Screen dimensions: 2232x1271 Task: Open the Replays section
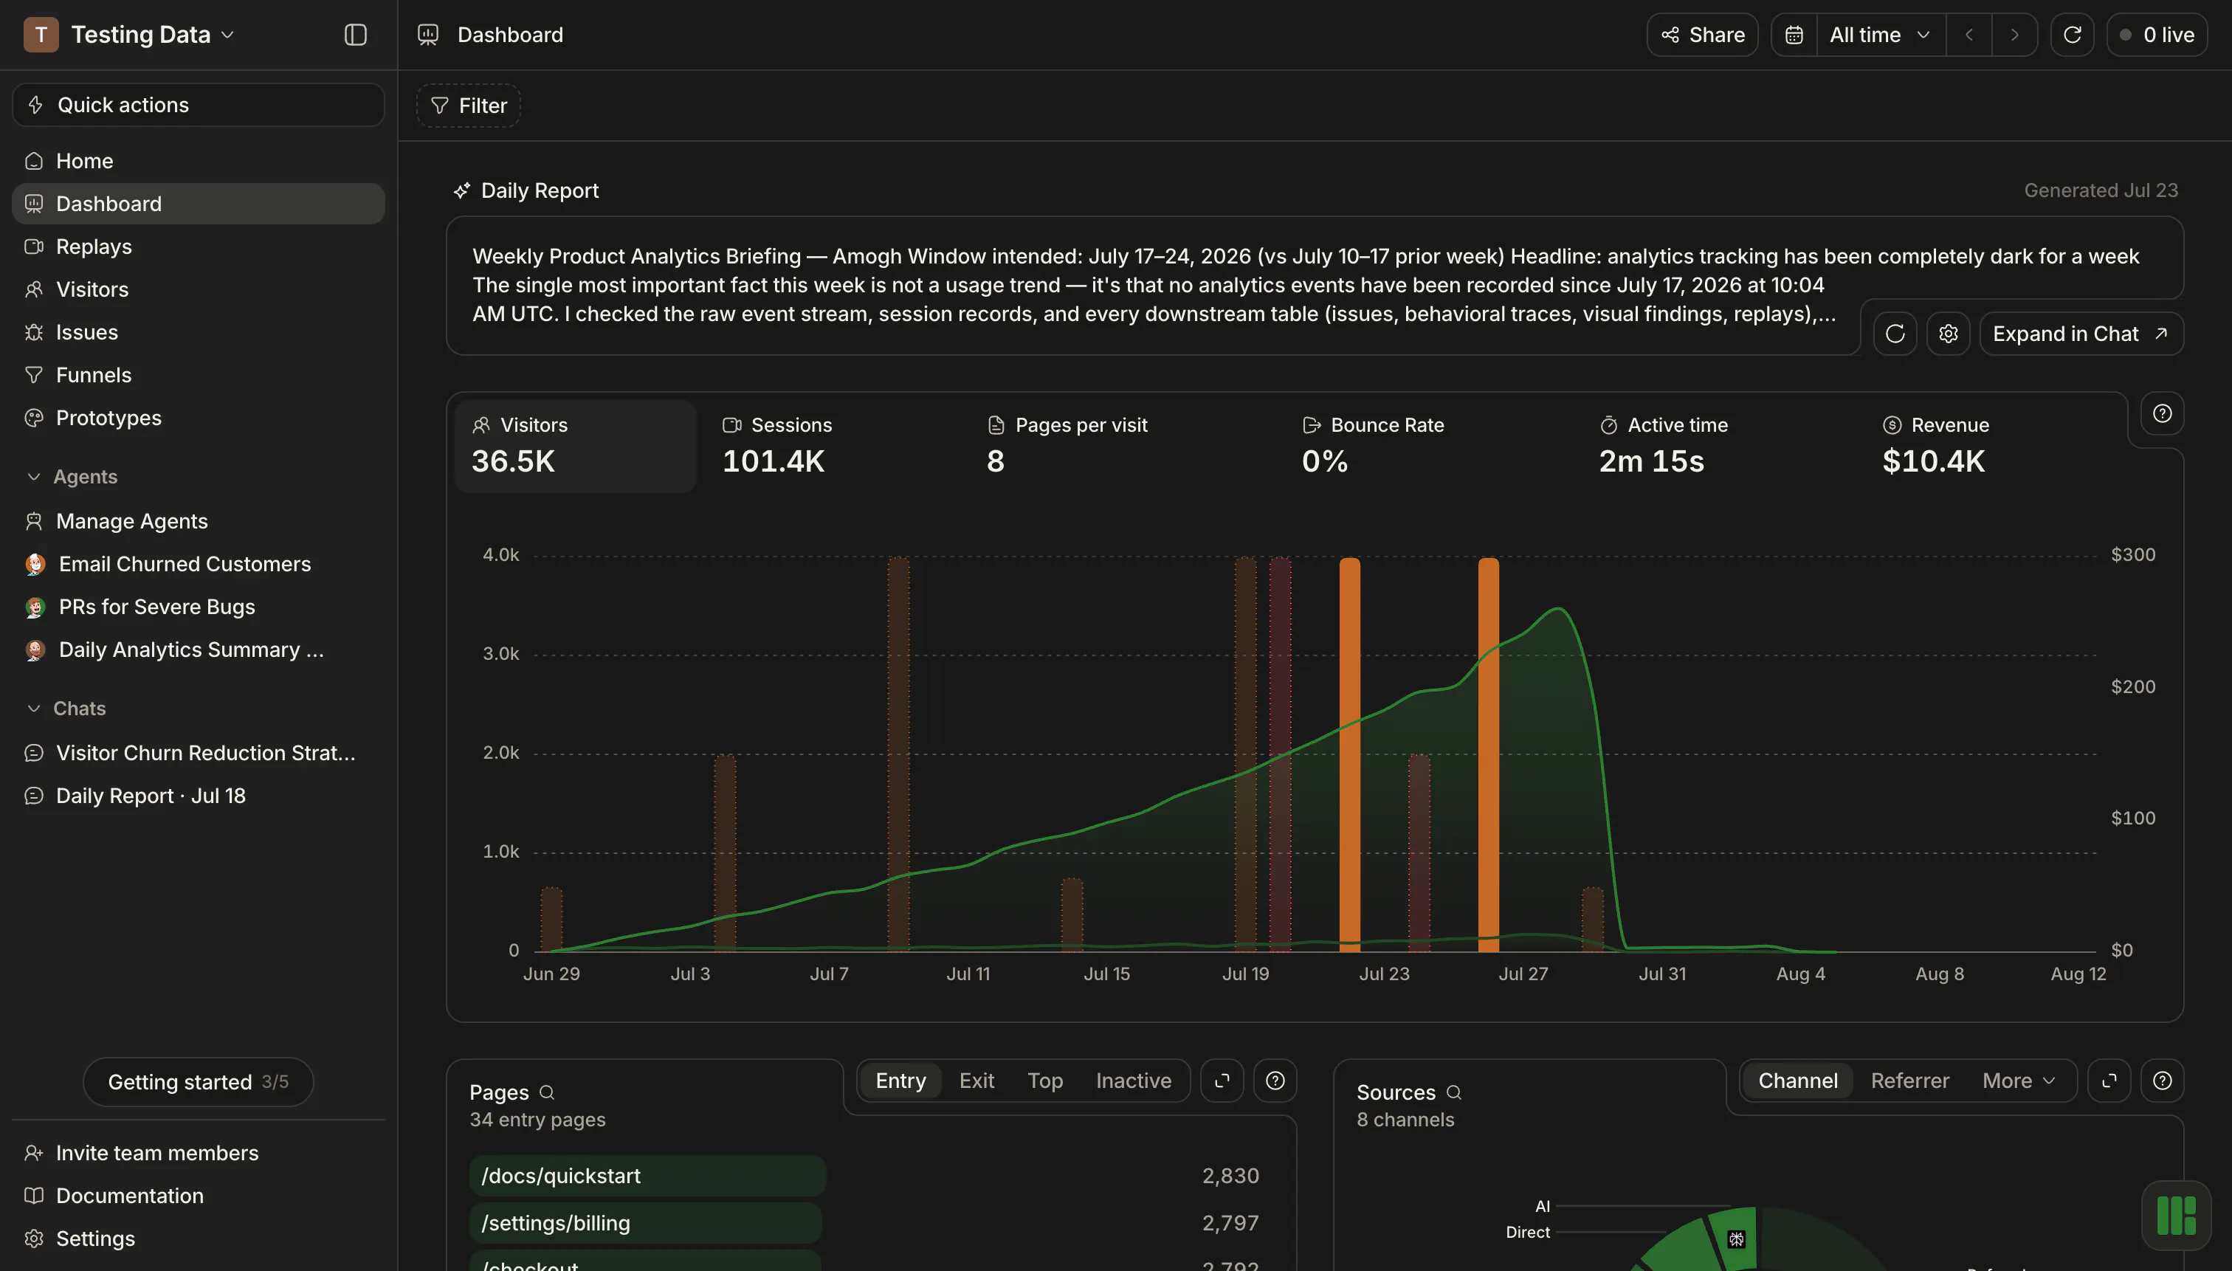click(198, 247)
